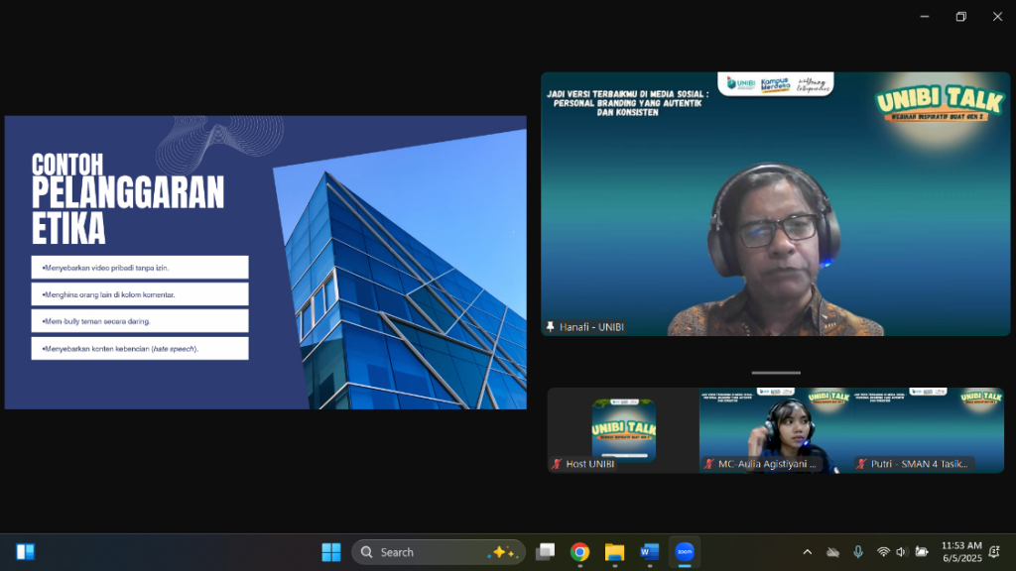Select the Zoom app taskbar icon

pos(685,552)
